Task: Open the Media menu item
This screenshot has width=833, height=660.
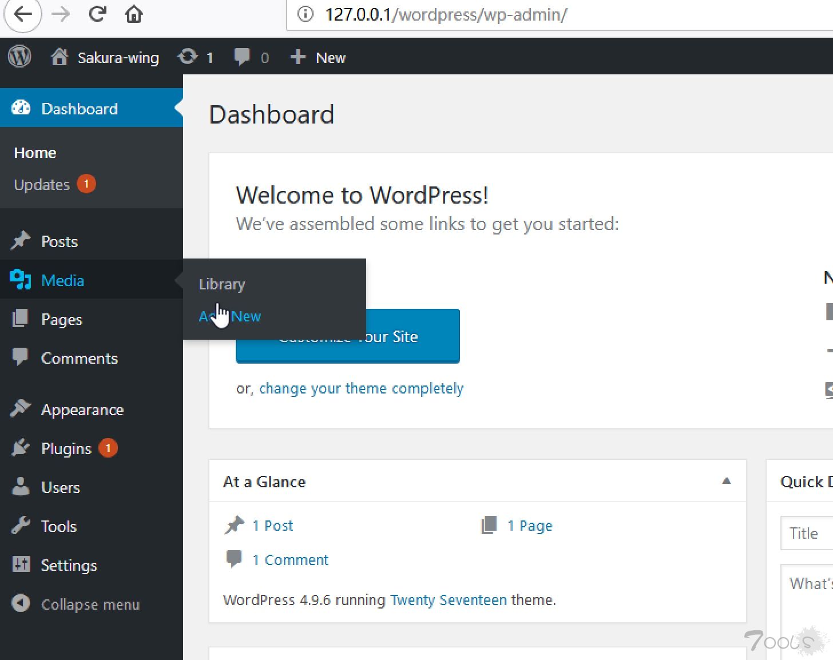Action: coord(63,280)
